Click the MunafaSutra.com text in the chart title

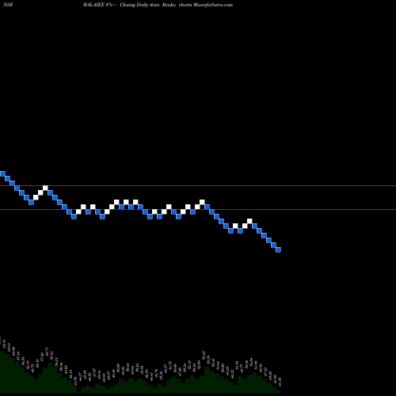coord(213,5)
